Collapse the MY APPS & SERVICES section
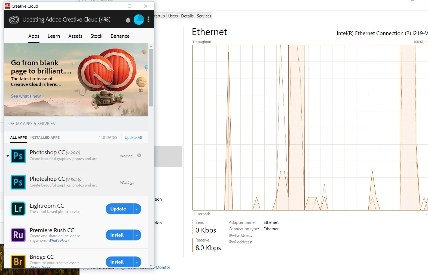This screenshot has height=275, width=428. 13,123
